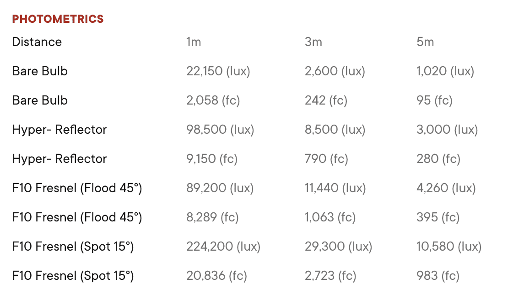
Task: Select Bare Bulb 2,058 (fc) value
Action: pos(213,100)
